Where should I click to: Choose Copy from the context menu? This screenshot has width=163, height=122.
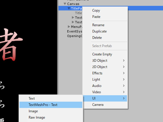(105, 11)
